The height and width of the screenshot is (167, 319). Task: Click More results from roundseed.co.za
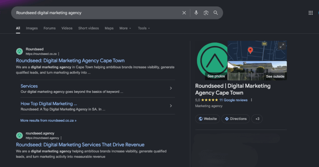point(48,120)
